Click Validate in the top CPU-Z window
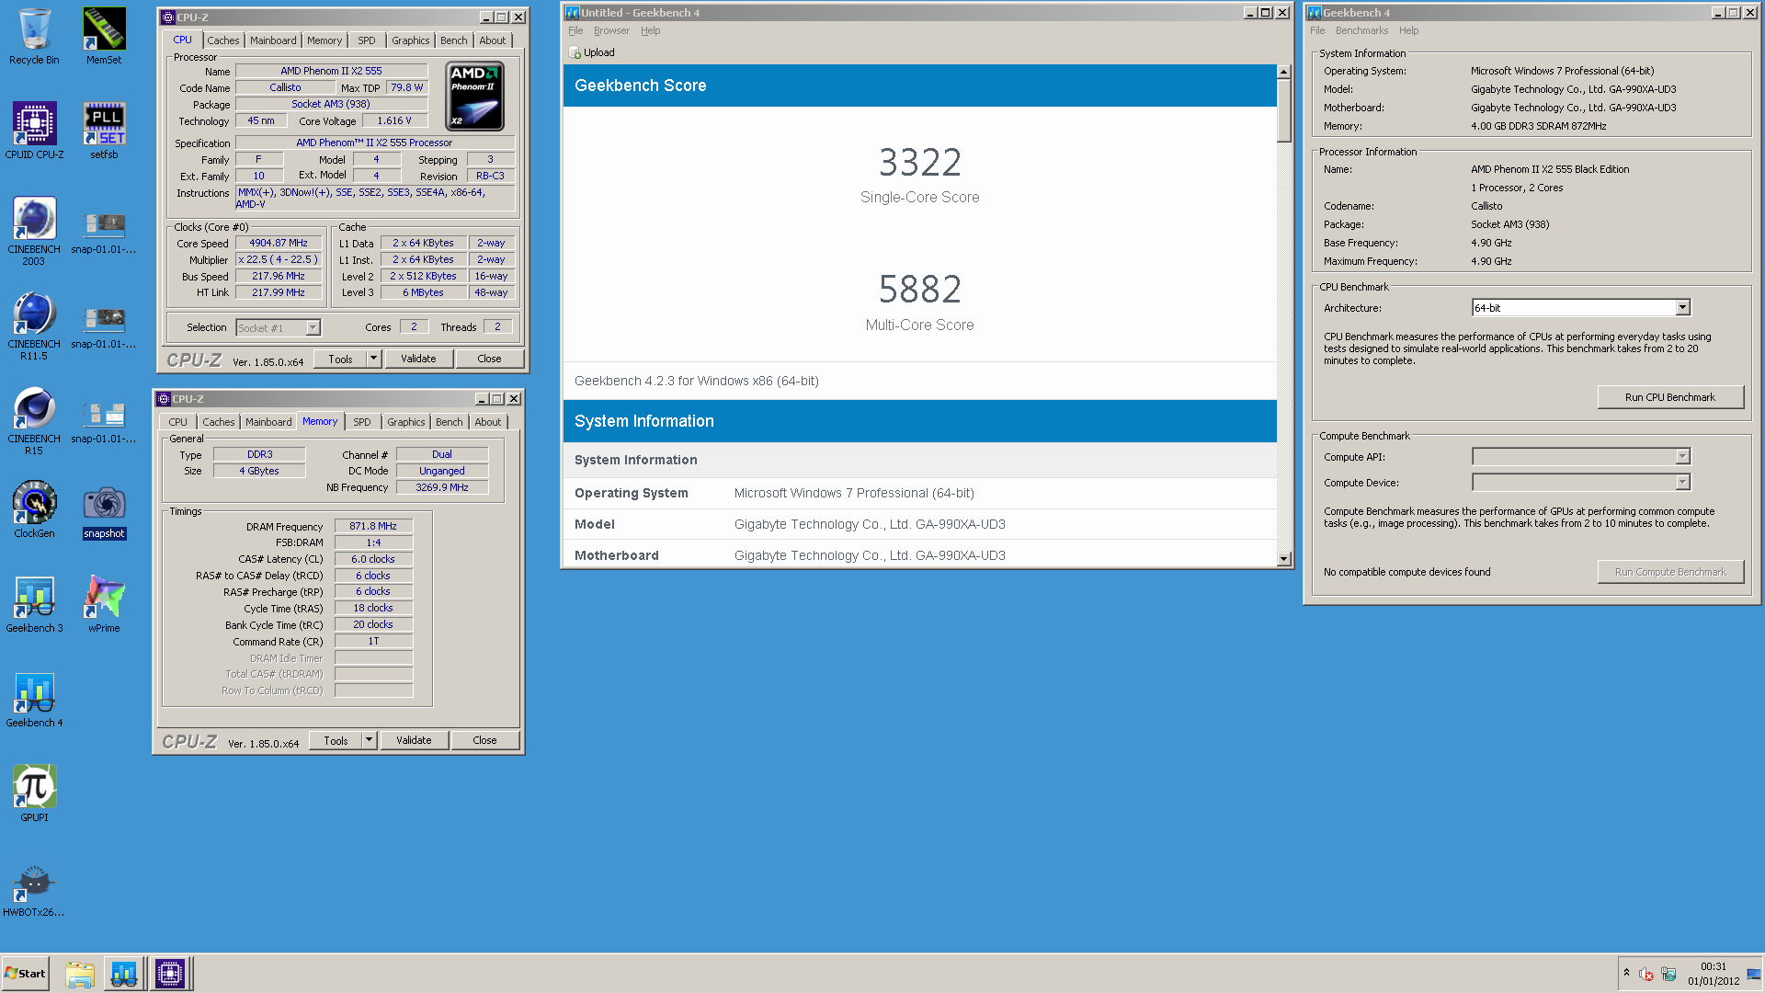 coord(418,359)
